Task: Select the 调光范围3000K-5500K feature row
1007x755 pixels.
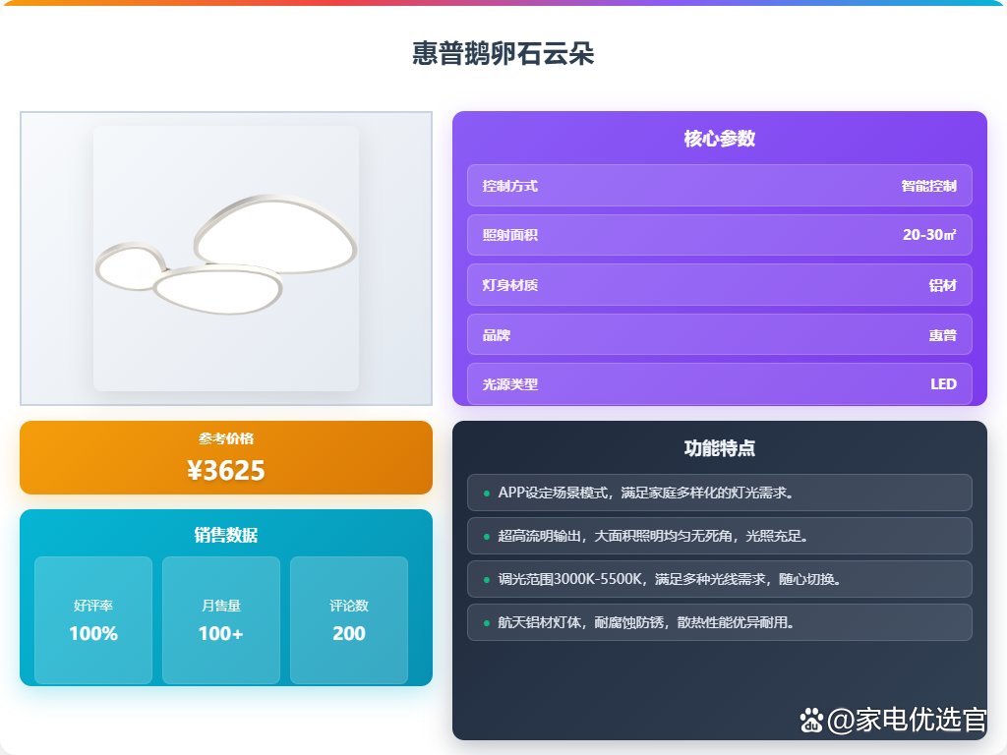Action: pos(719,579)
